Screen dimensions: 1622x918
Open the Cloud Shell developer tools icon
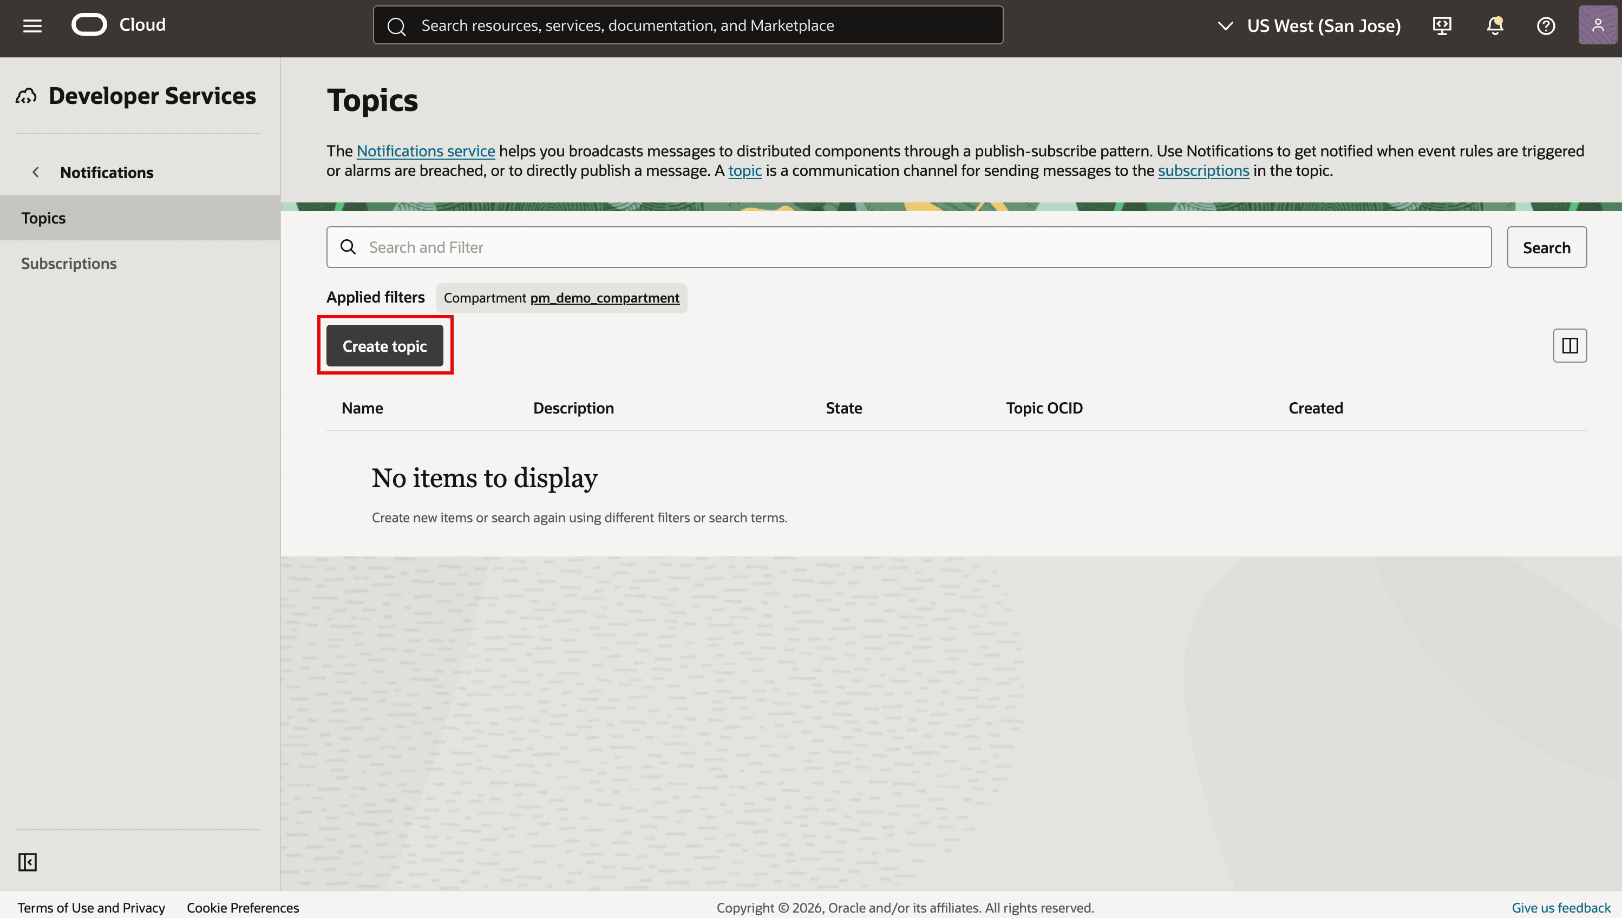click(x=1442, y=26)
